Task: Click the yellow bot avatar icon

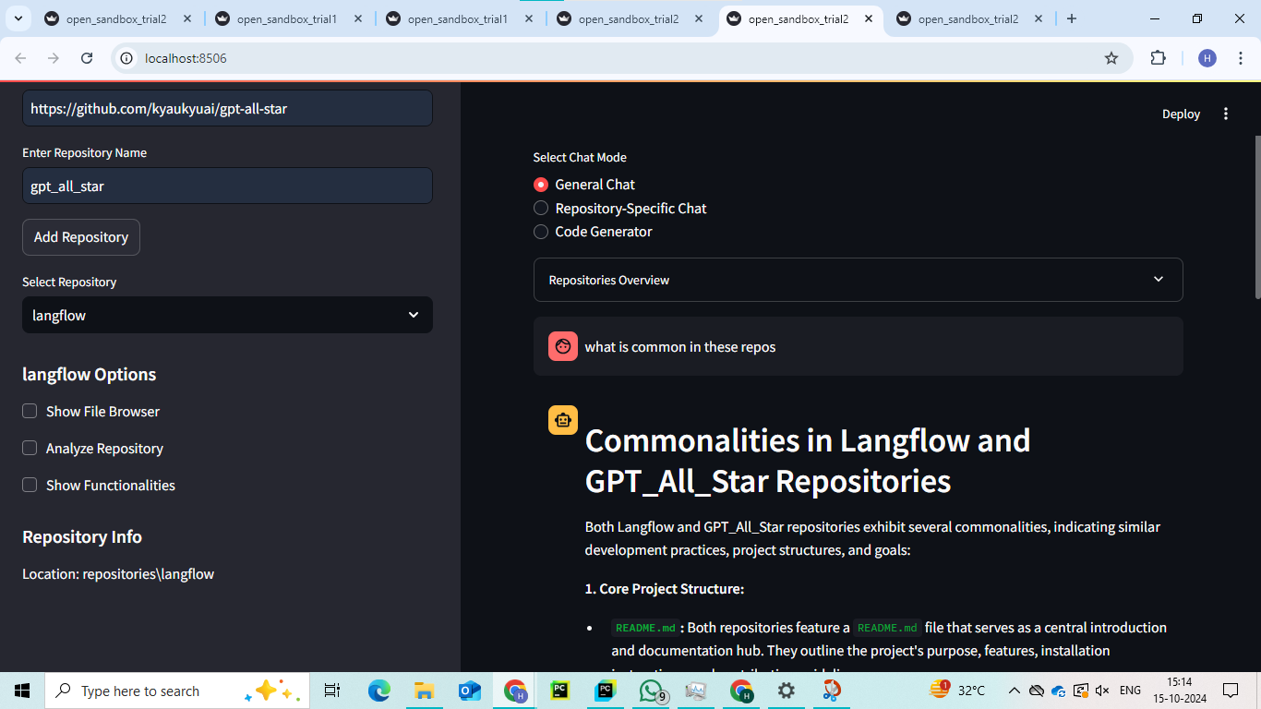Action: coord(563,420)
